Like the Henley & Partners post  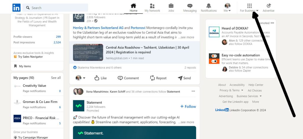[101, 78]
